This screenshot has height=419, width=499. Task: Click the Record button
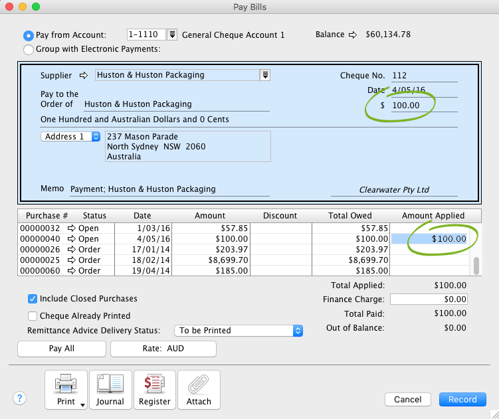[x=462, y=399]
